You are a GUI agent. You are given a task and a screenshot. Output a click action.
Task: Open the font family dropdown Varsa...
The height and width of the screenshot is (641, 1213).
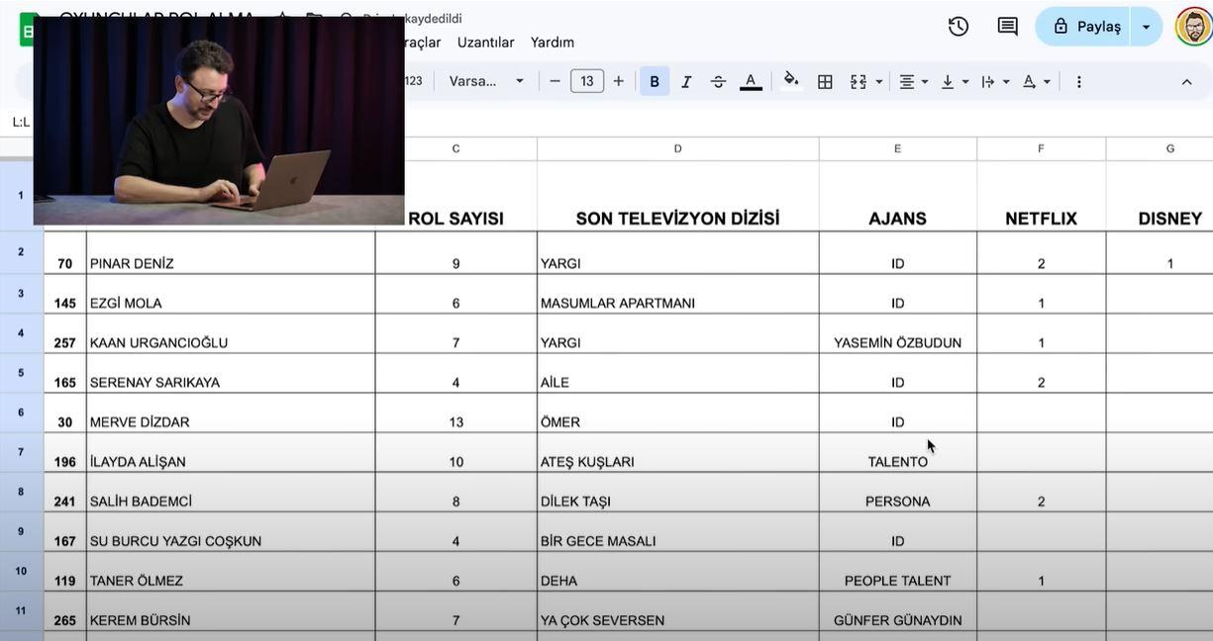click(x=486, y=81)
